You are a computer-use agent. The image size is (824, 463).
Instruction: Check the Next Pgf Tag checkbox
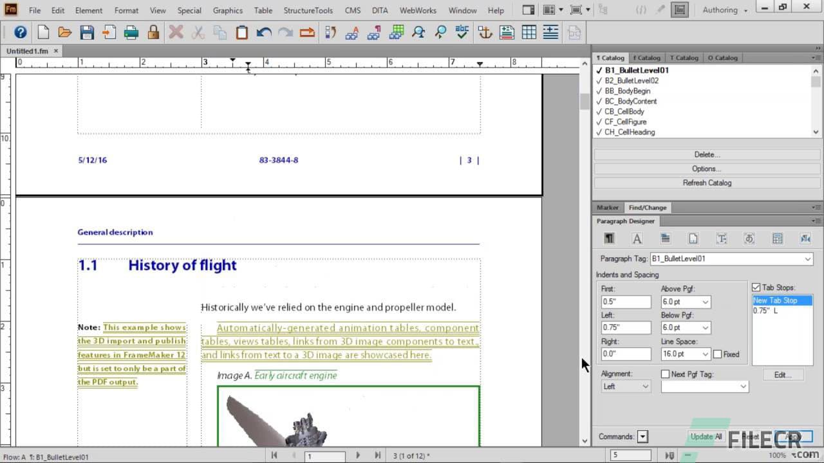[x=665, y=374]
